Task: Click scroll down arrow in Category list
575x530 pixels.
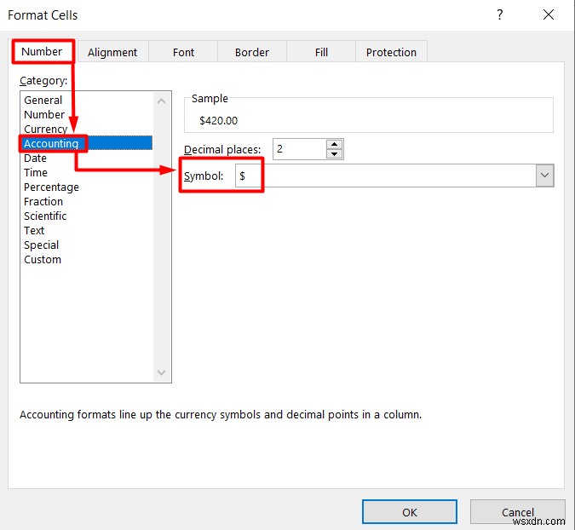Action: [161, 372]
